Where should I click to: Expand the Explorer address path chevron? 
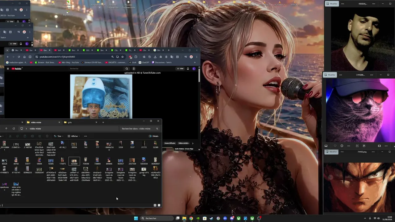point(26,129)
